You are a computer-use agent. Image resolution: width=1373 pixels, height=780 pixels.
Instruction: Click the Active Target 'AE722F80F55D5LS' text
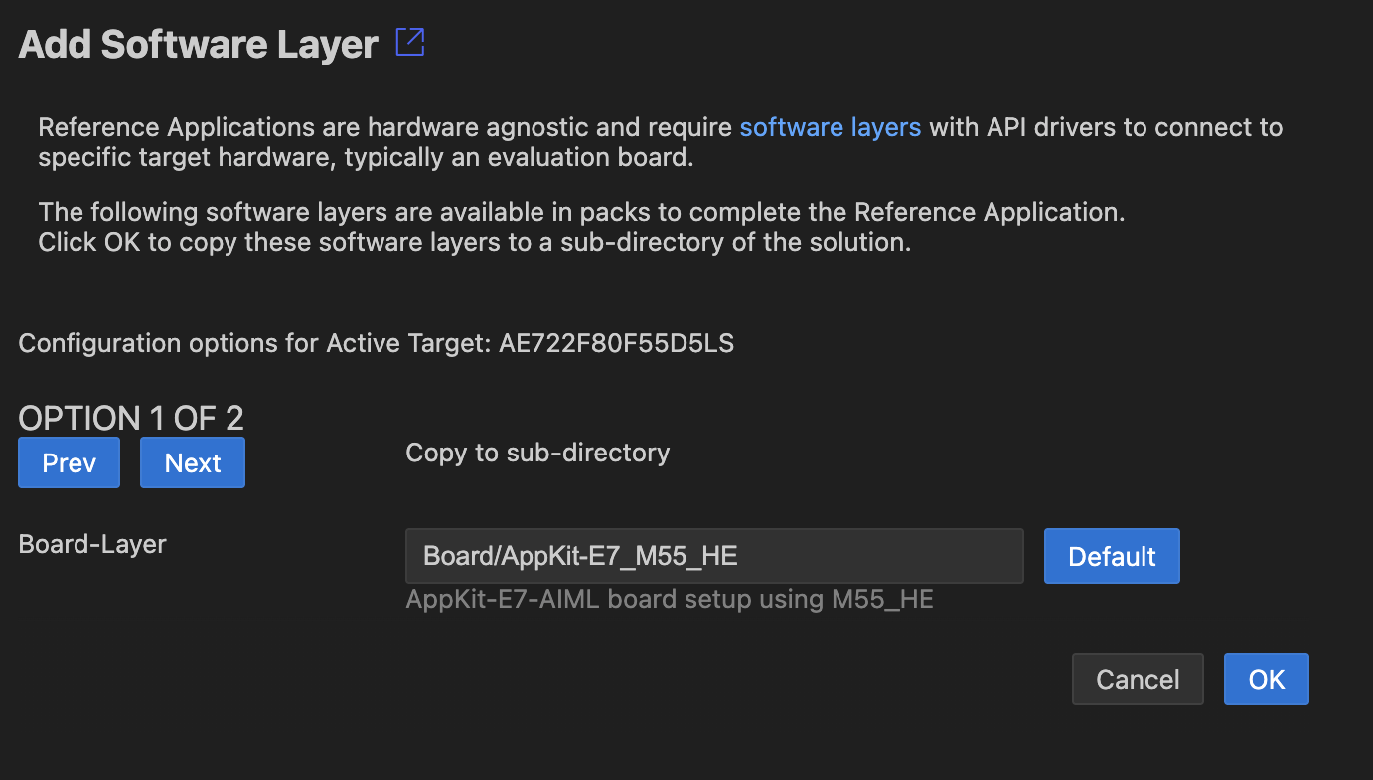click(x=617, y=344)
